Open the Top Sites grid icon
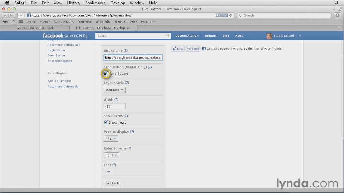The height and width of the screenshot is (193, 344). pos(21,21)
